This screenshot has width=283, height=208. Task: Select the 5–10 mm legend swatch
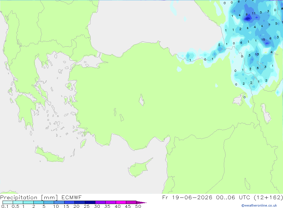click(x=49, y=202)
